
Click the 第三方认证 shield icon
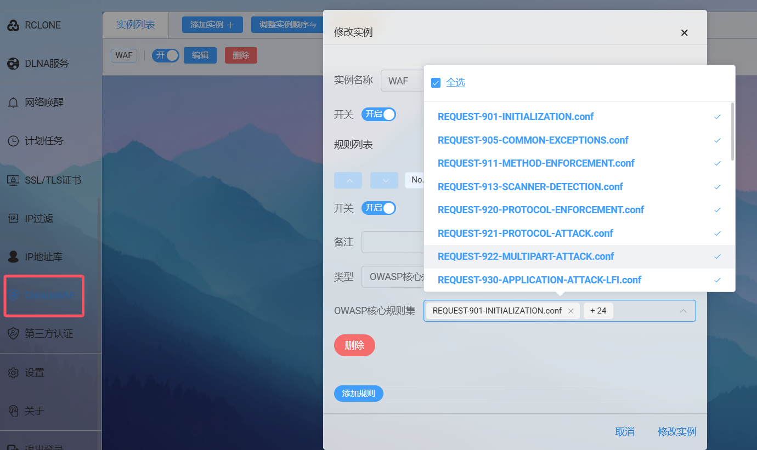coord(13,333)
